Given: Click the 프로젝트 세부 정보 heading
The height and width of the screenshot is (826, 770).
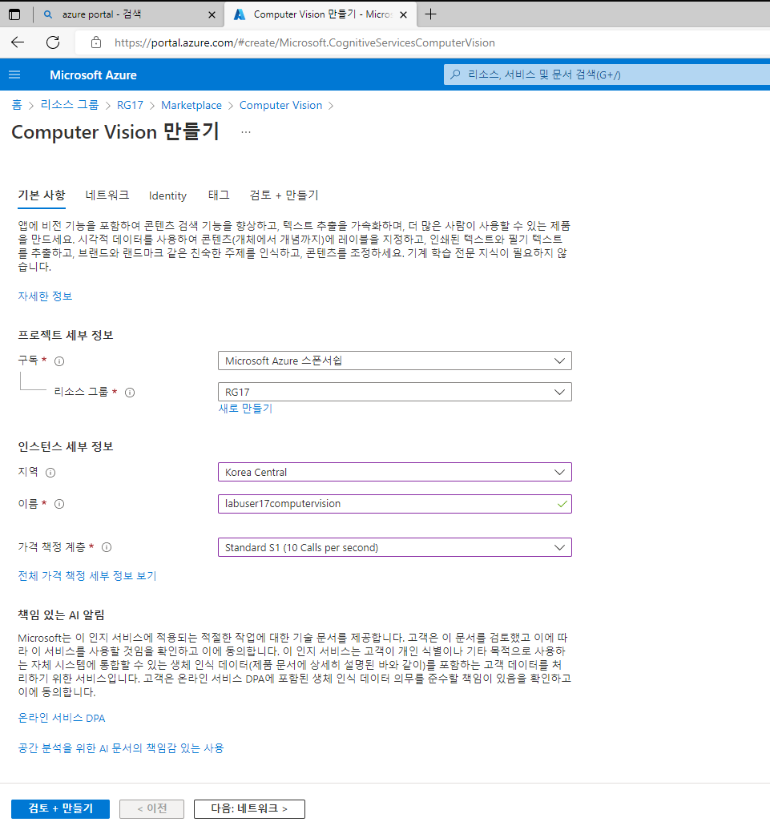Looking at the screenshot, I should click(x=66, y=335).
